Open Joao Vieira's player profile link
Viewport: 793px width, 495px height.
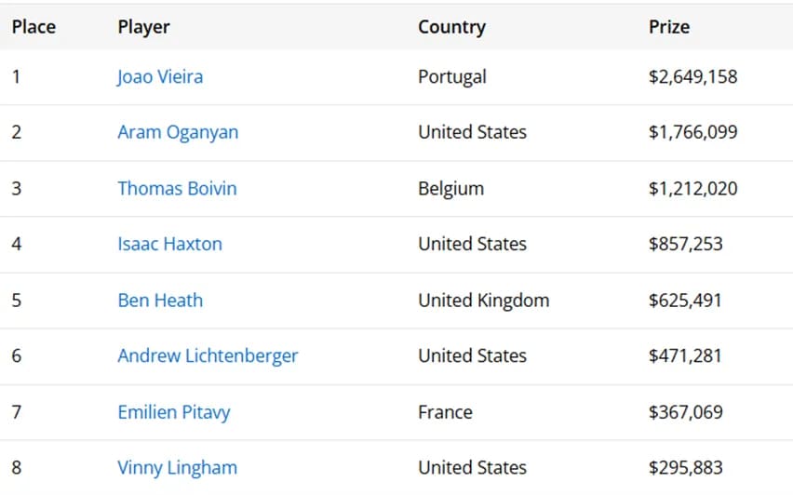pos(160,77)
